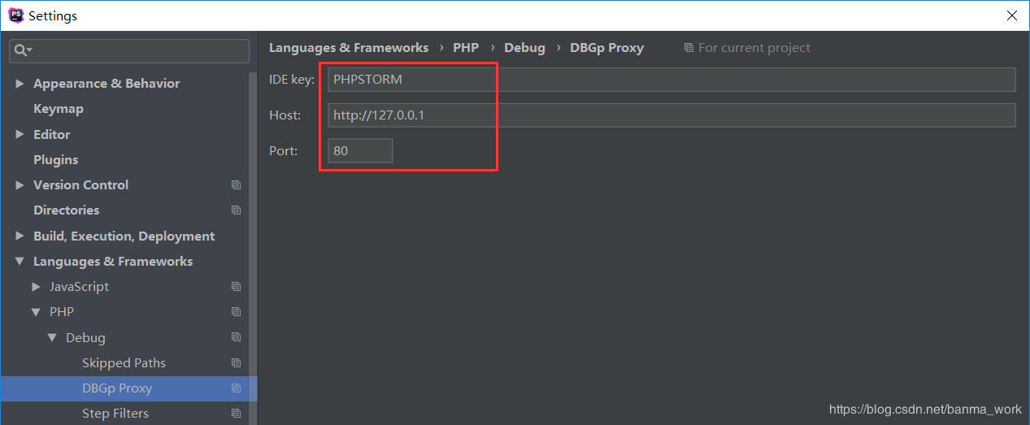This screenshot has width=1030, height=425.
Task: Expand the Editor section arrow
Action: click(20, 135)
